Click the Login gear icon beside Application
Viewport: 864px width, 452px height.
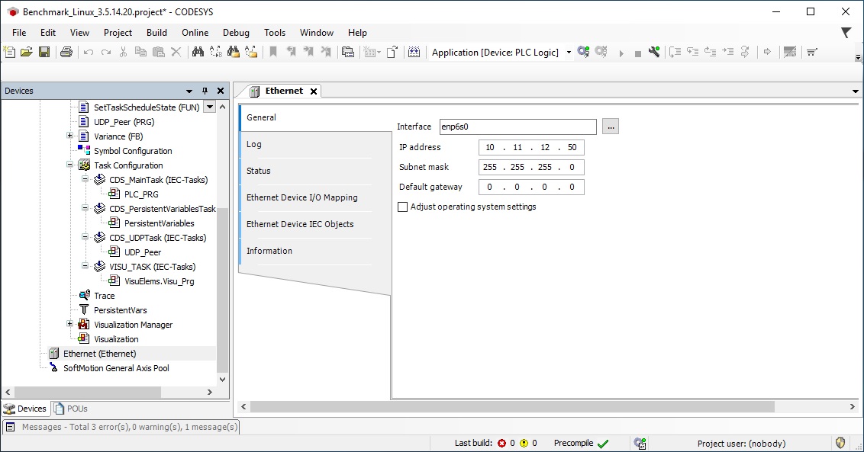coord(584,53)
